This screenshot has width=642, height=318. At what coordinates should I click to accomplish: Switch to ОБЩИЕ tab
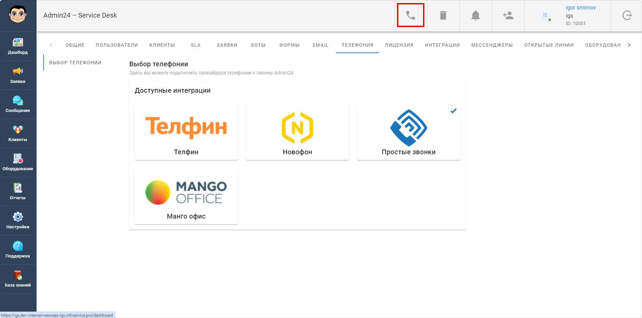point(75,45)
